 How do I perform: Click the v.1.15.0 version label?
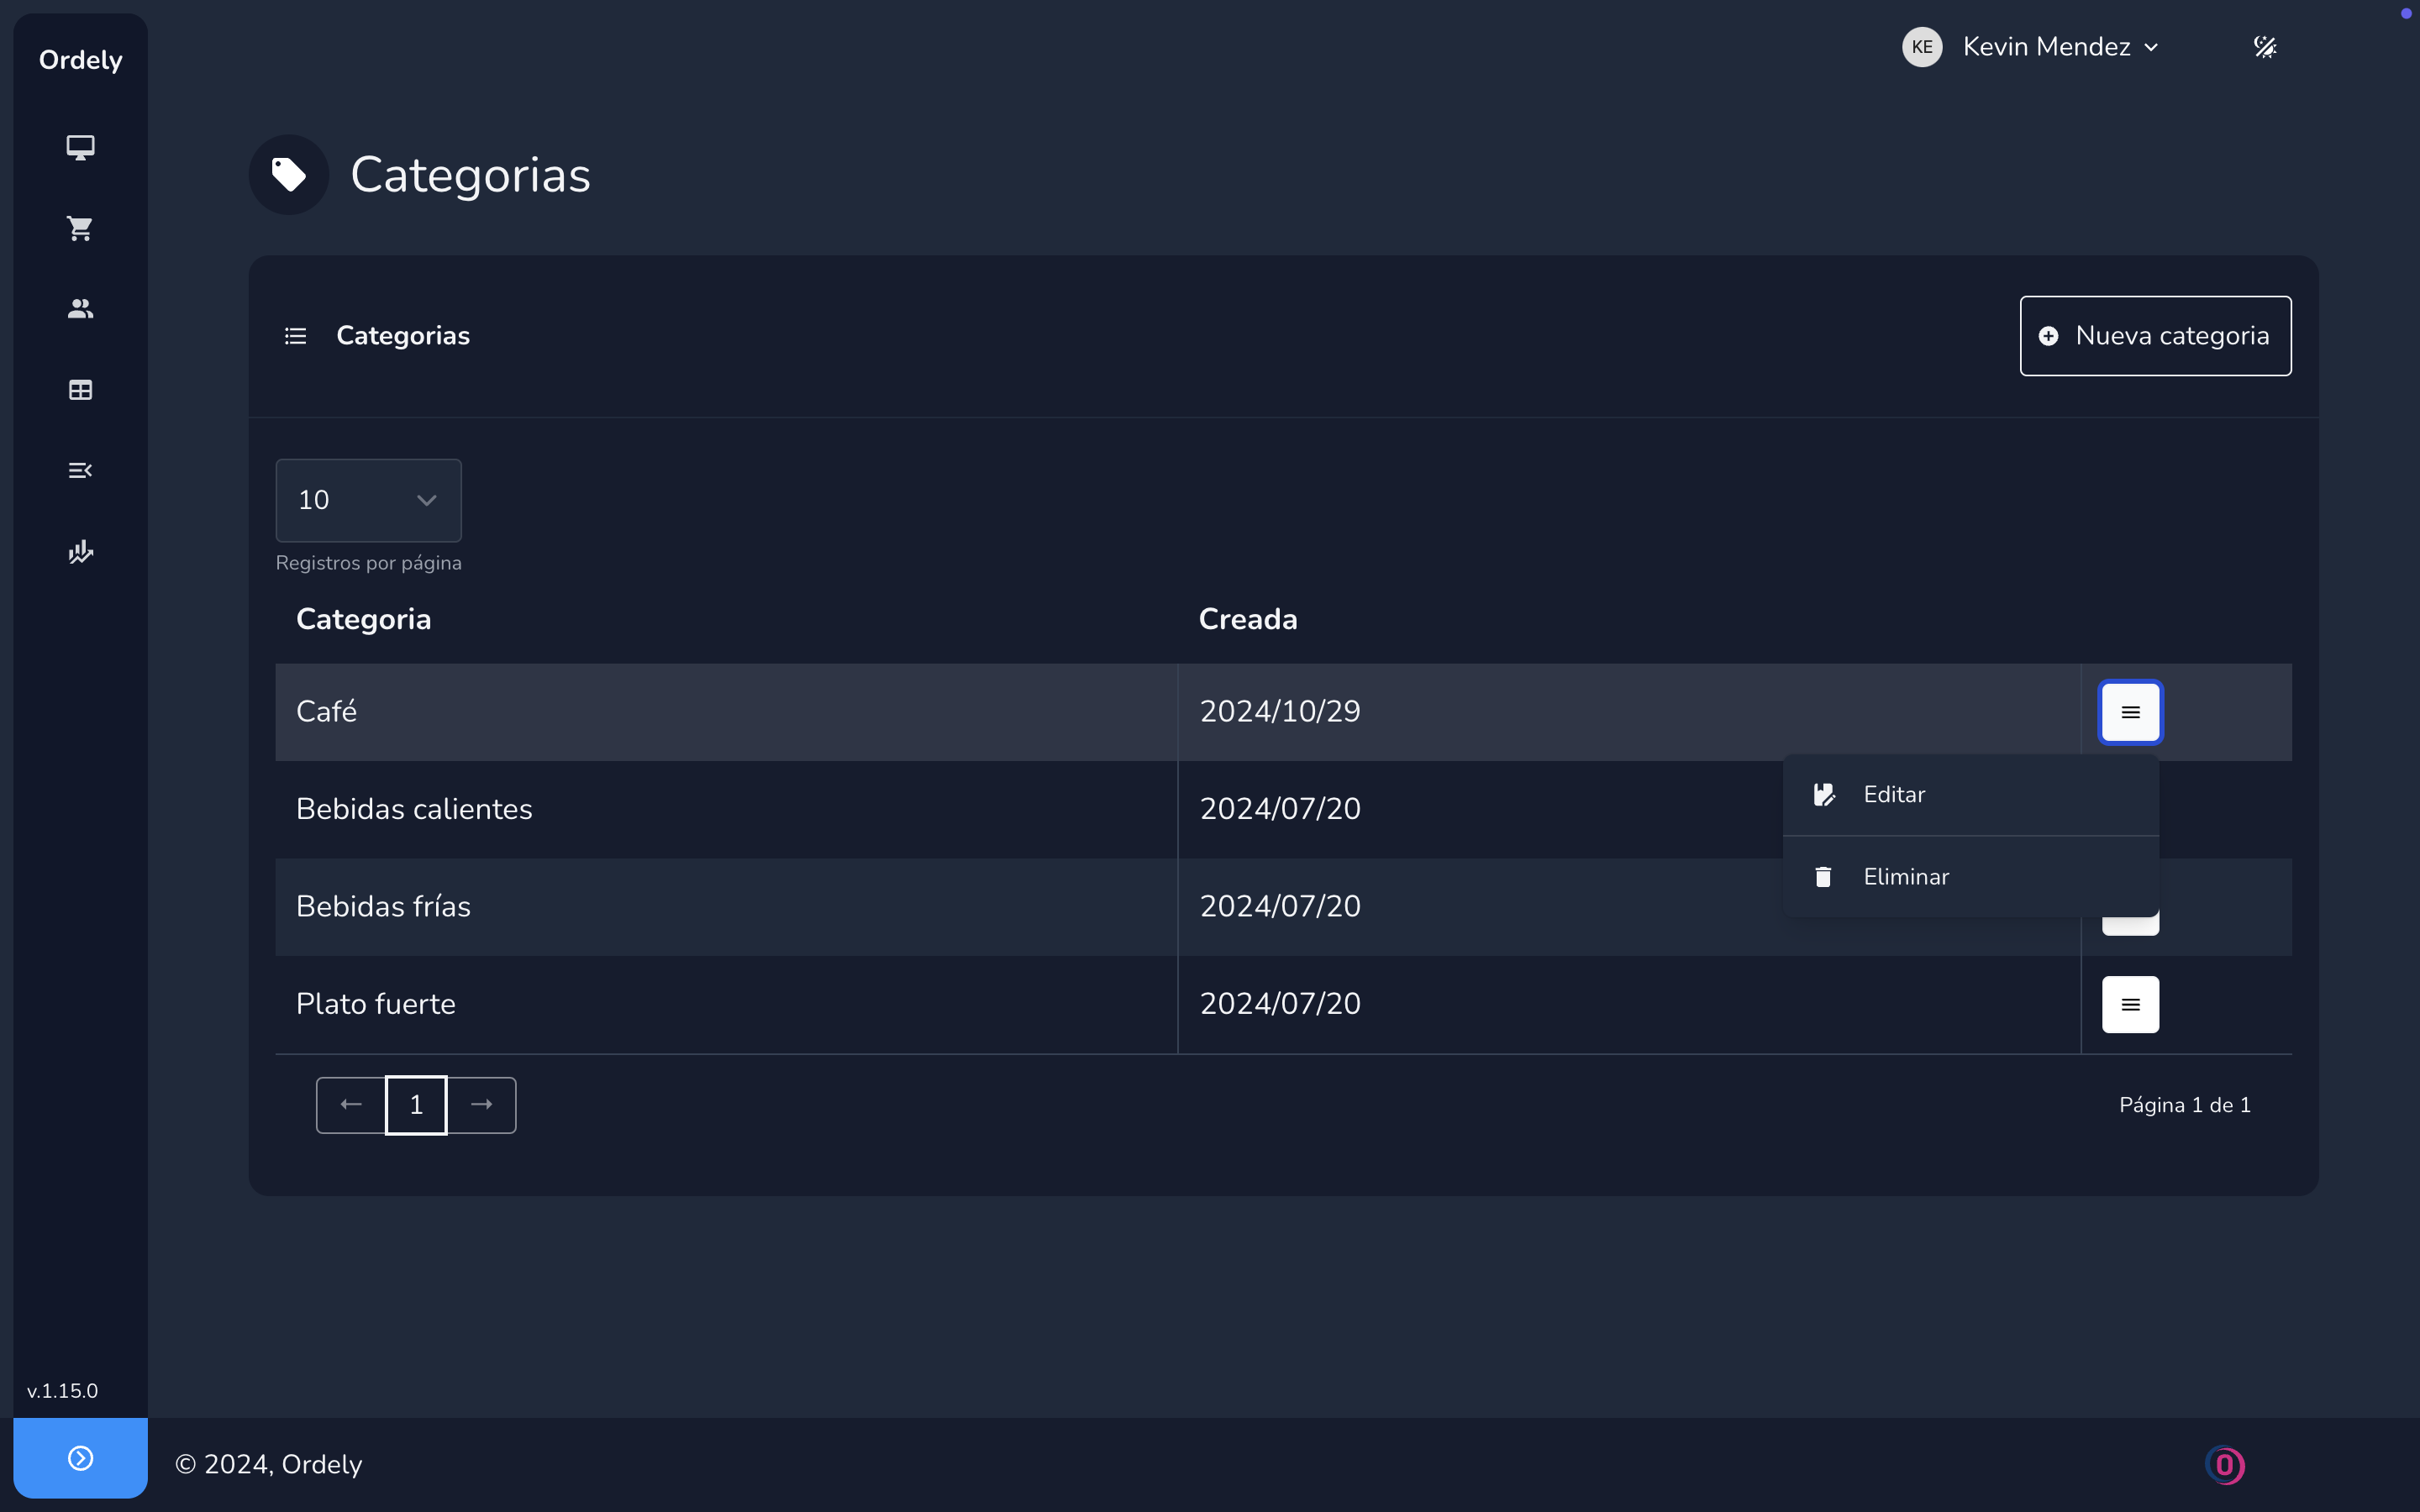point(62,1391)
